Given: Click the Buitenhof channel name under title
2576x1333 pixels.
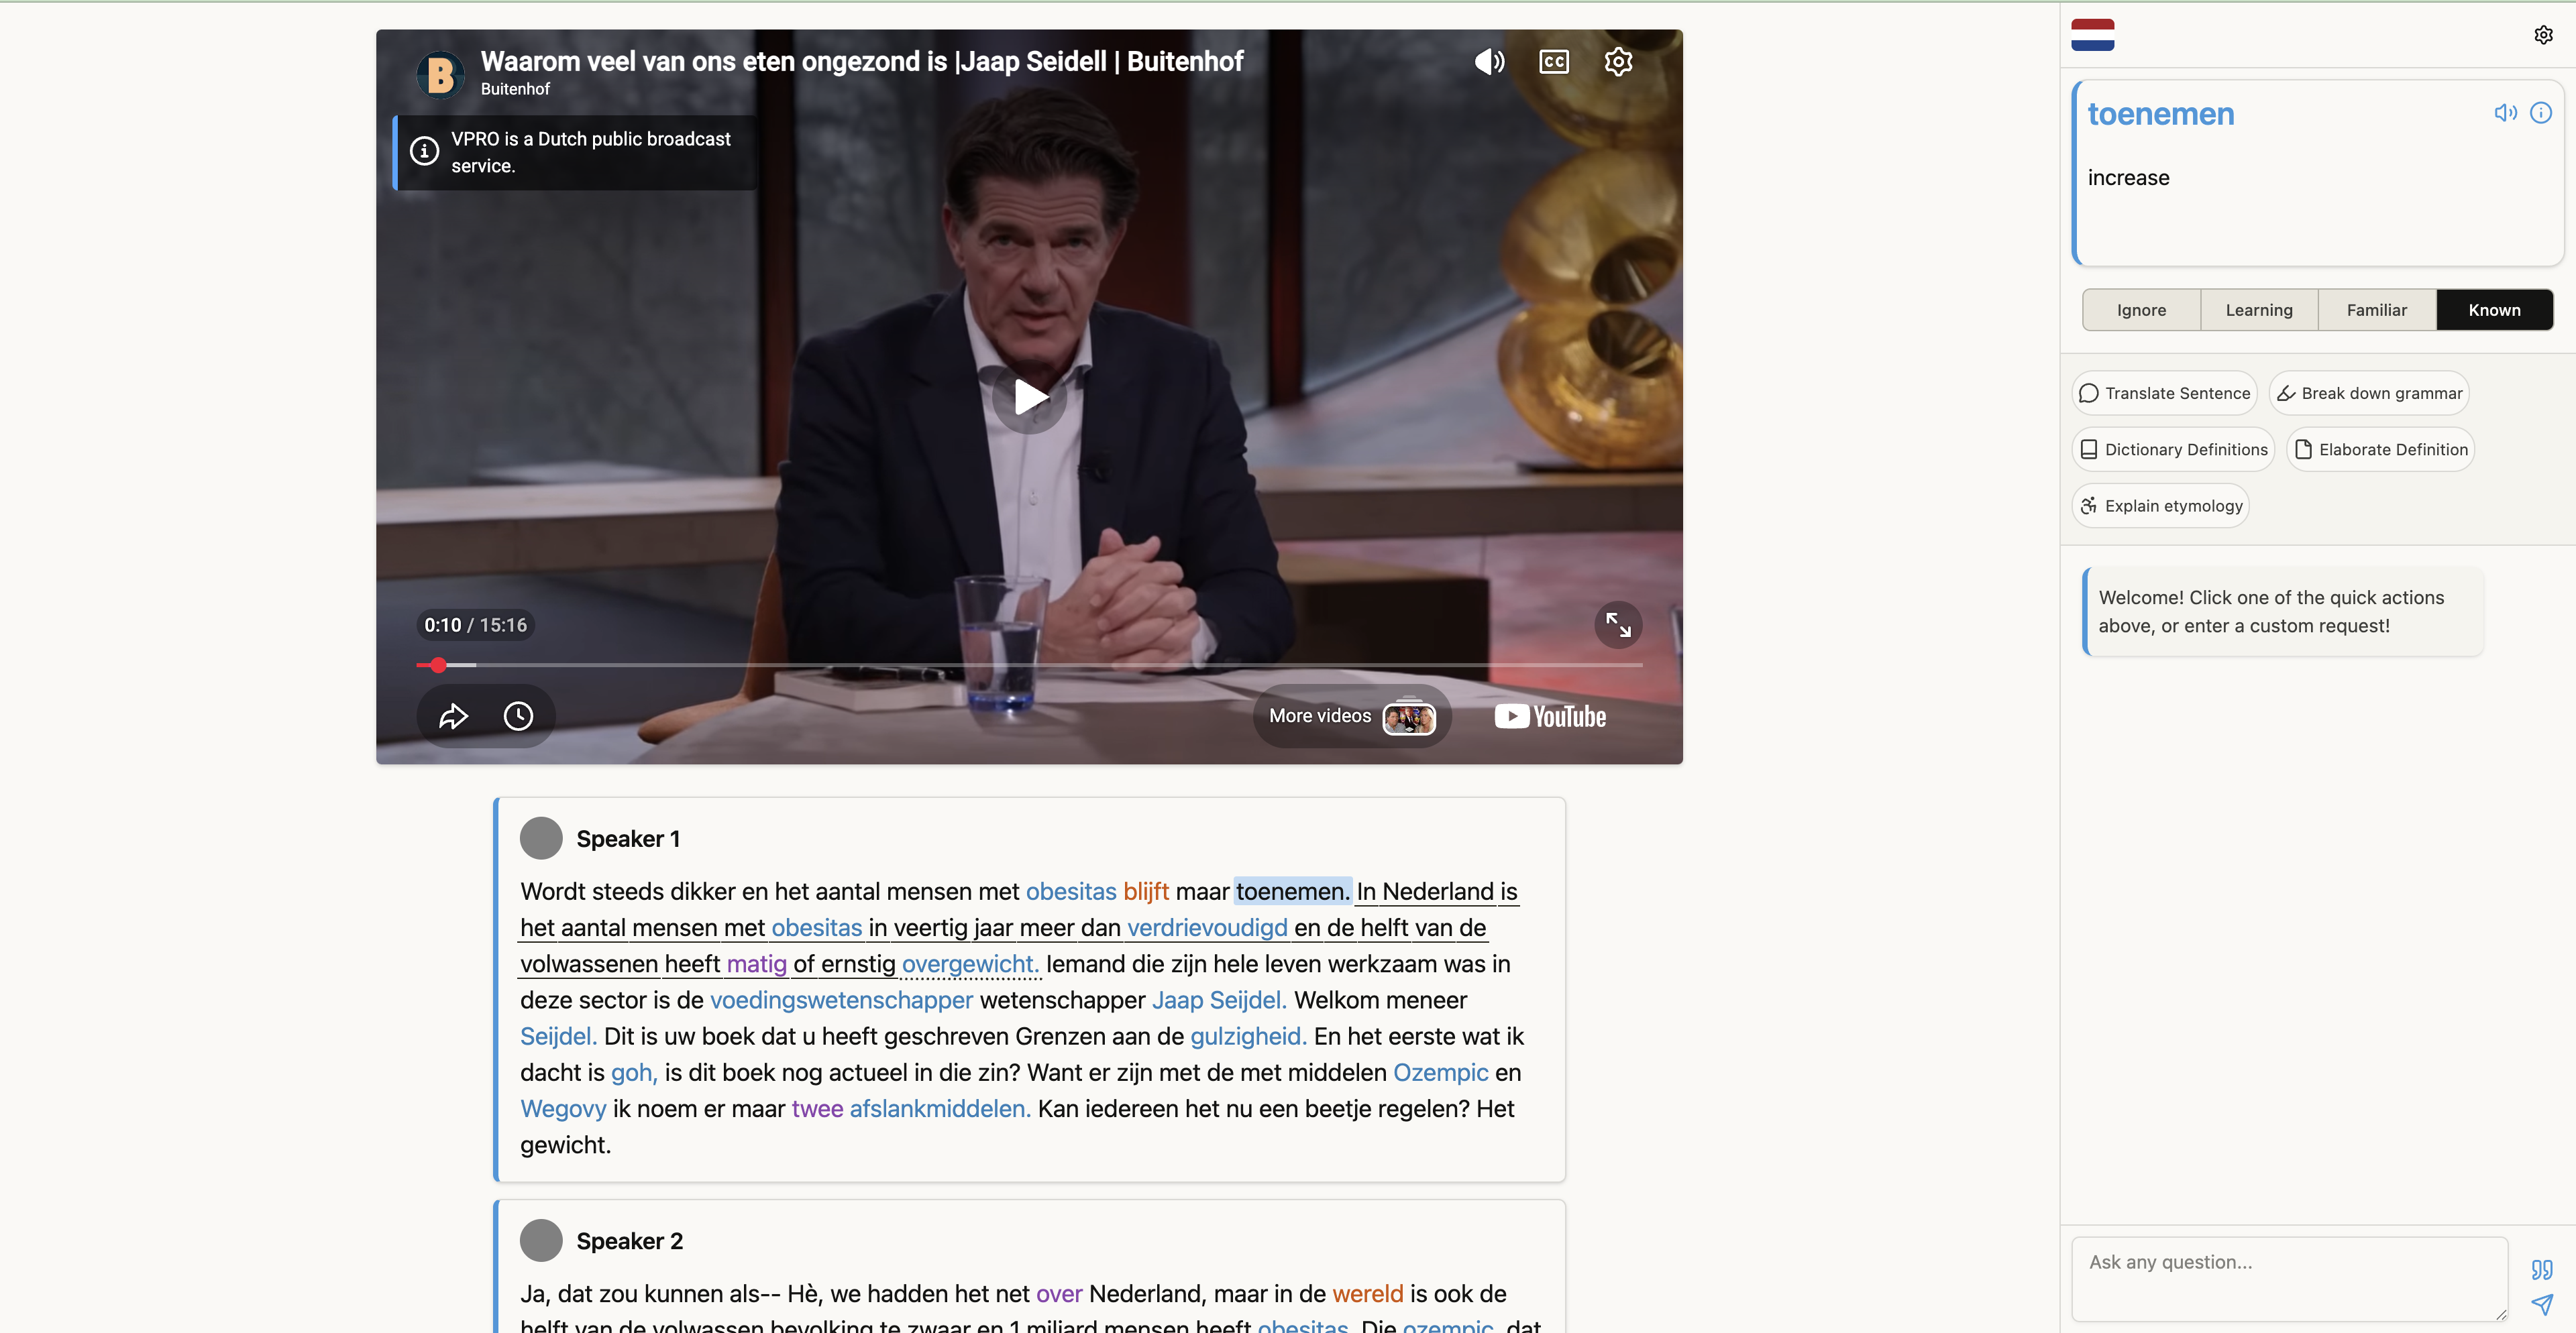Looking at the screenshot, I should (515, 89).
